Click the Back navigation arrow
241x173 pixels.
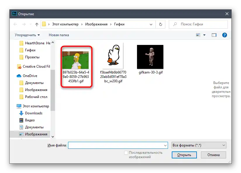(15, 24)
